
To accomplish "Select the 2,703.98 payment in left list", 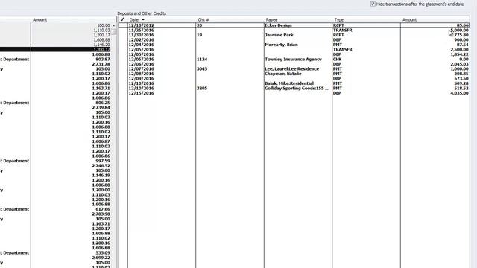I will tap(55, 214).
